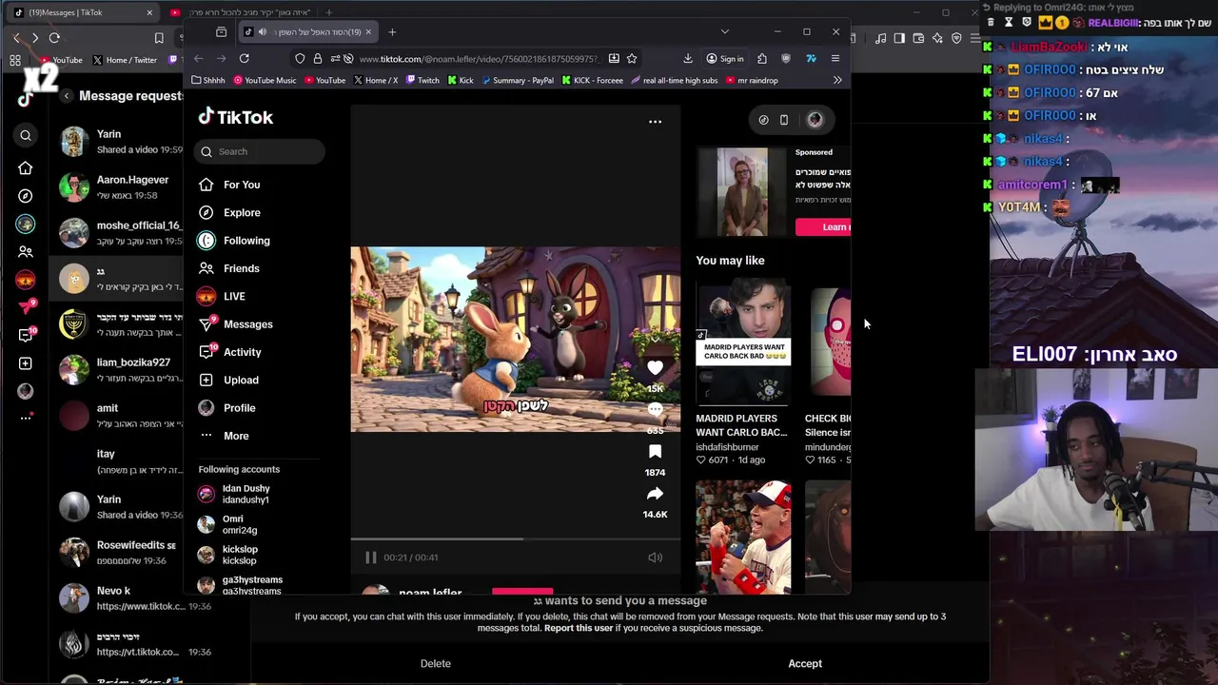Image resolution: width=1218 pixels, height=685 pixels.
Task: Delete the message request
Action: point(436,664)
